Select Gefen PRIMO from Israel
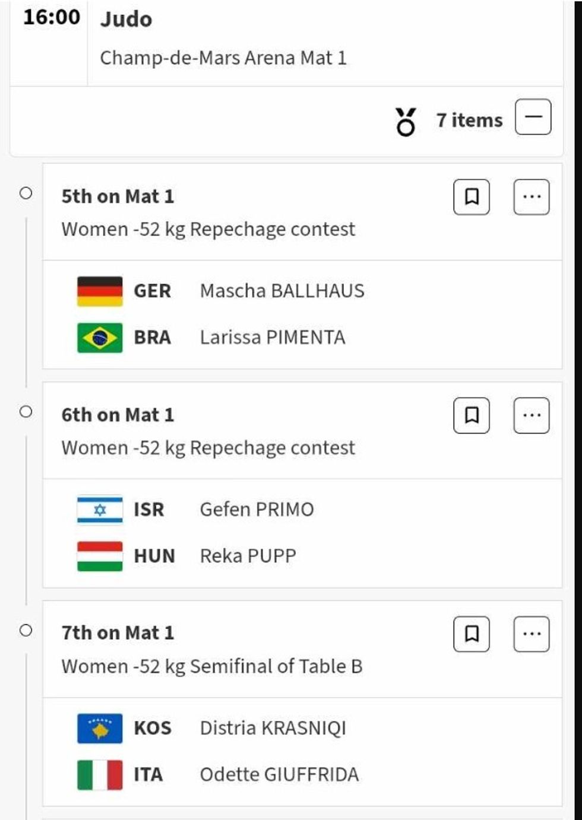Viewport: 582px width, 820px height. (257, 510)
